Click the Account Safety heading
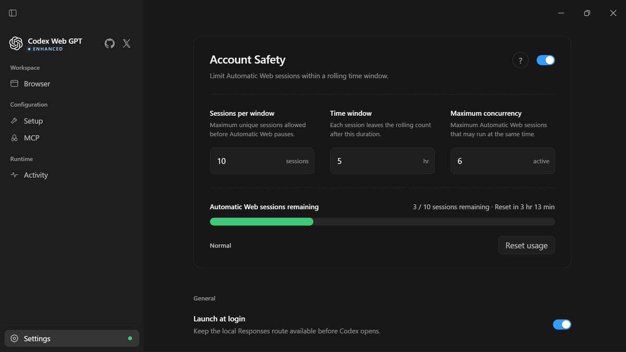 (247, 59)
